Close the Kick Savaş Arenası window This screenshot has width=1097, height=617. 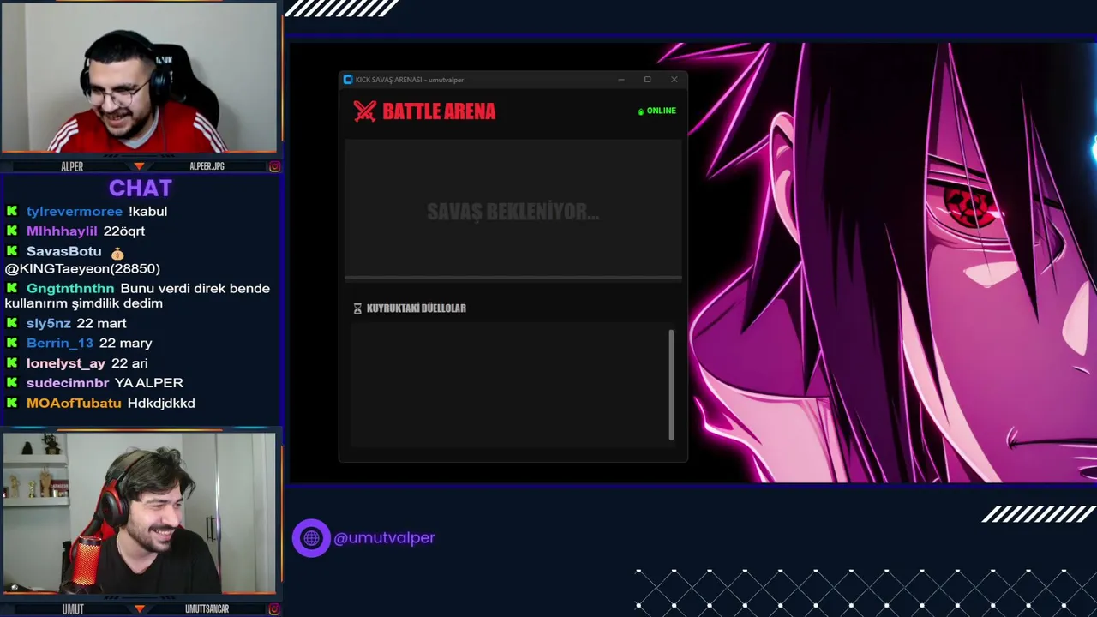coord(674,80)
